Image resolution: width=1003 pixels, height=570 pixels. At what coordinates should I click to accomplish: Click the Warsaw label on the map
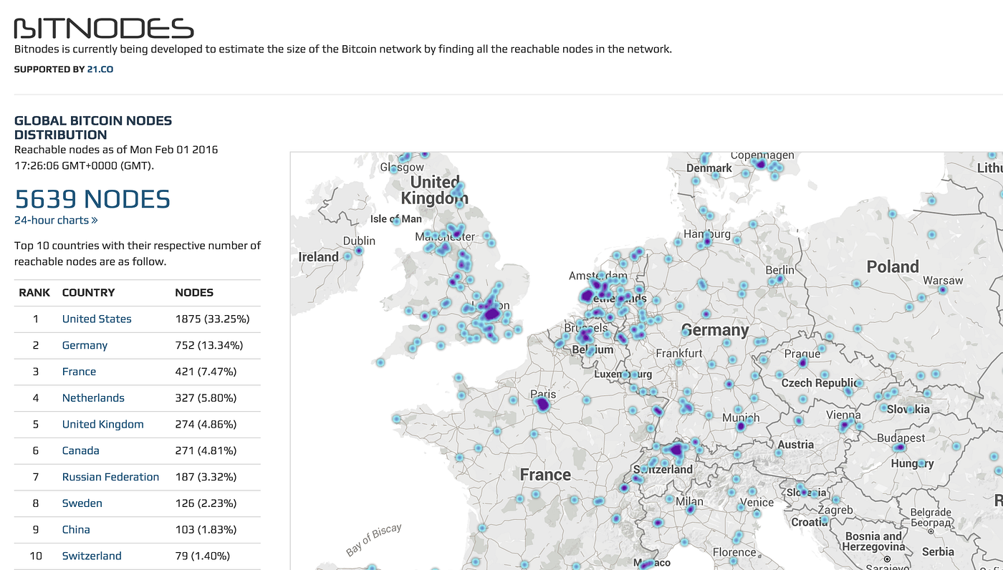coord(943,280)
